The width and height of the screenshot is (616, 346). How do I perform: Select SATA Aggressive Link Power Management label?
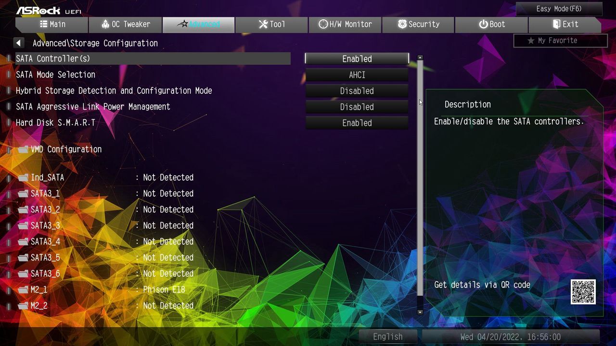(x=93, y=107)
